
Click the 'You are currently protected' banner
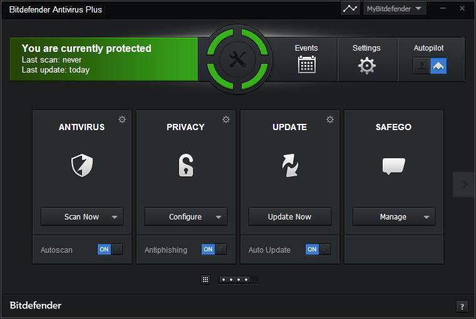(x=104, y=59)
